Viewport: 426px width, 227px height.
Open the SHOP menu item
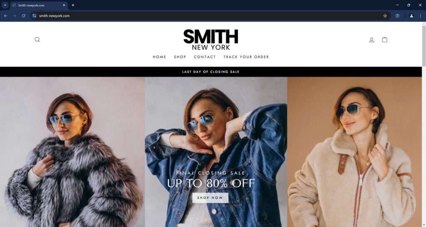[180, 57]
